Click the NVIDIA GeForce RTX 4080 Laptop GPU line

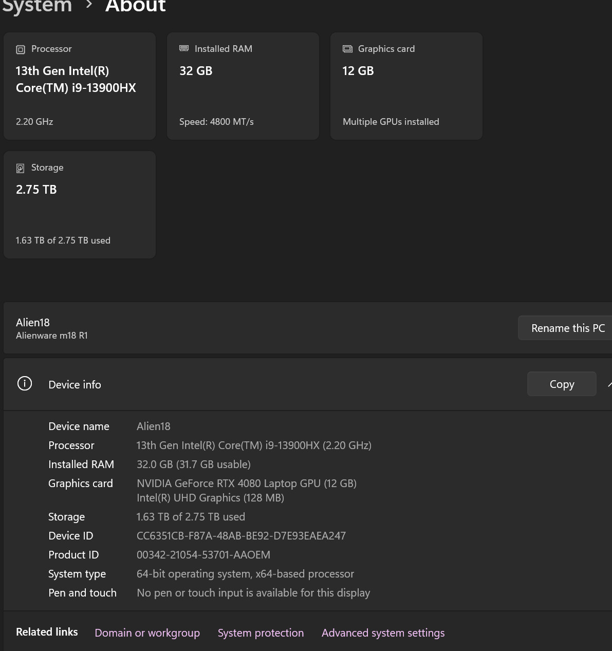click(246, 483)
